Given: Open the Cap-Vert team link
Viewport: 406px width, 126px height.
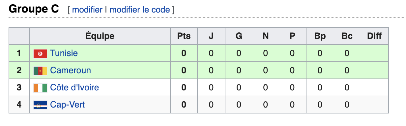Looking at the screenshot, I should [x=68, y=105].
